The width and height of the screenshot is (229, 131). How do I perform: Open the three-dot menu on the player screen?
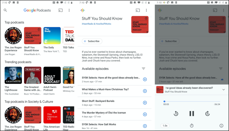point(223,10)
